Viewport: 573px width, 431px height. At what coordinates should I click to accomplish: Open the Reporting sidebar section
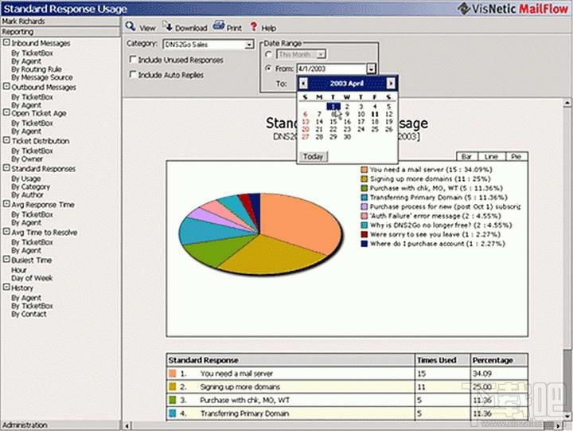60,32
